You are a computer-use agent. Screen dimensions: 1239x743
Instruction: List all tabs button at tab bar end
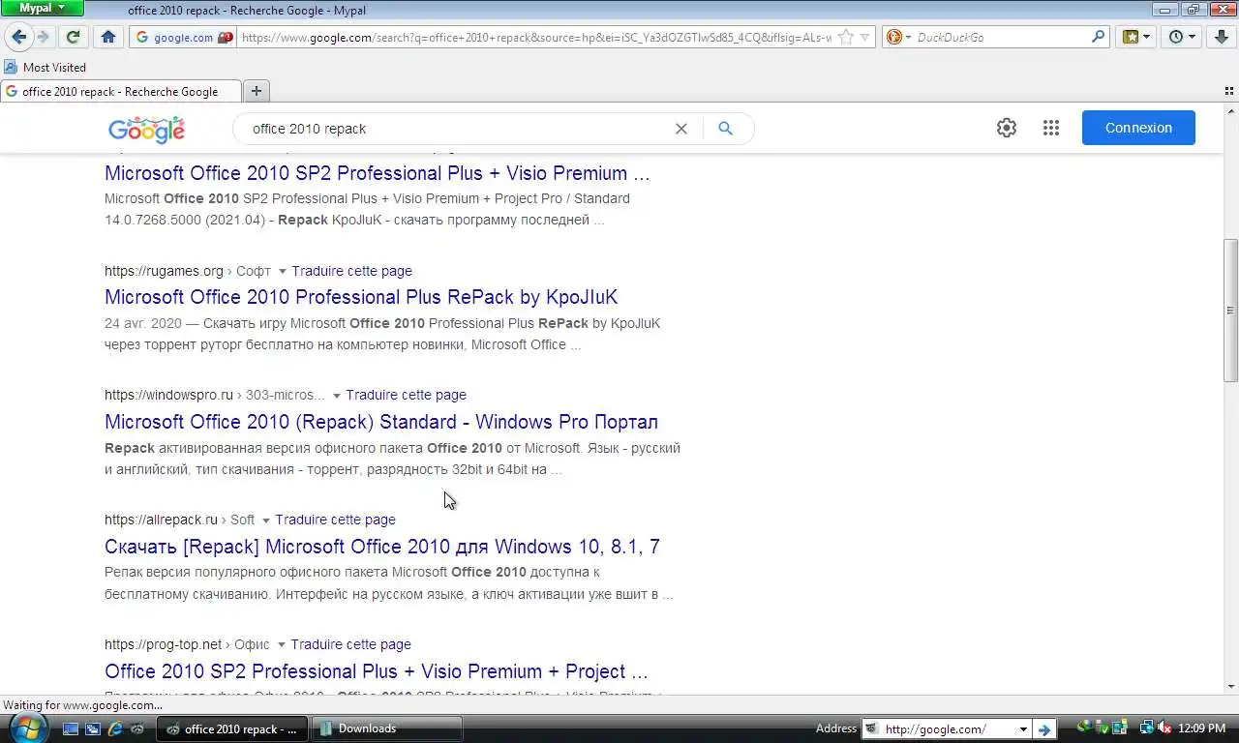click(x=1229, y=91)
